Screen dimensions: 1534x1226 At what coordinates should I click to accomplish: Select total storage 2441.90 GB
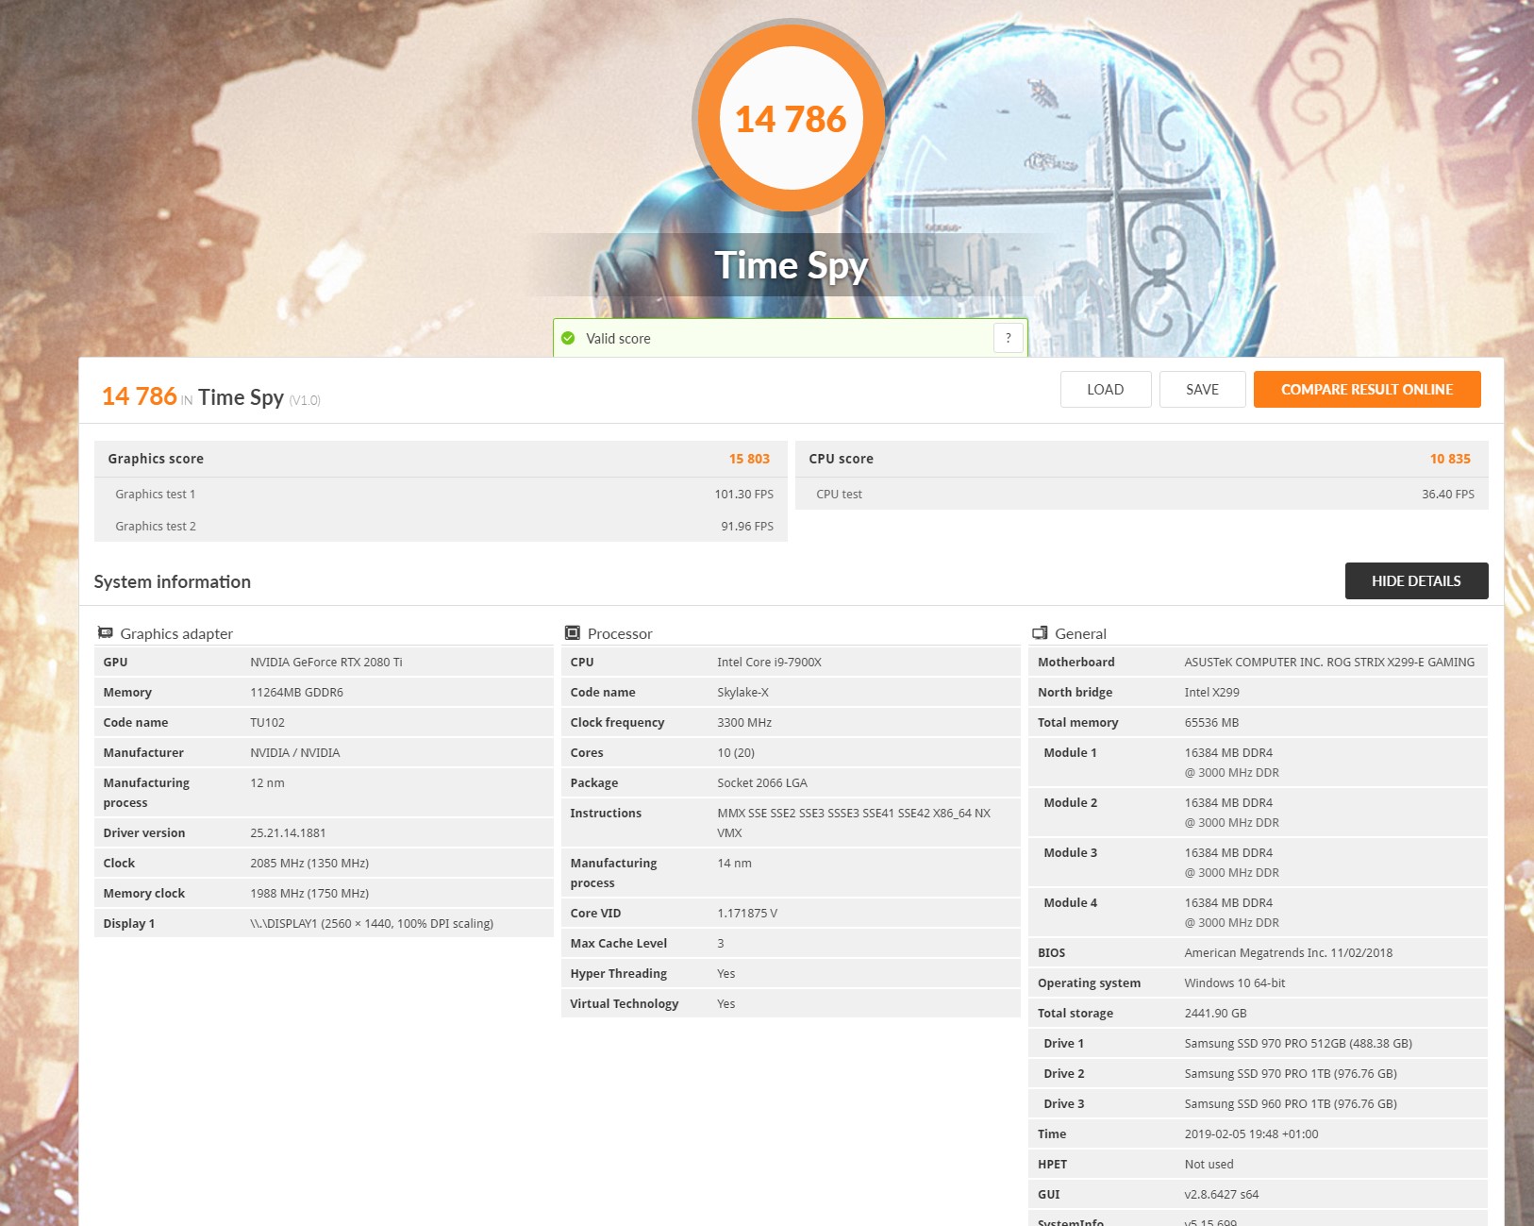(1216, 1014)
